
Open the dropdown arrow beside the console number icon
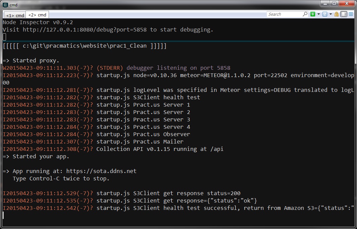[331, 14]
